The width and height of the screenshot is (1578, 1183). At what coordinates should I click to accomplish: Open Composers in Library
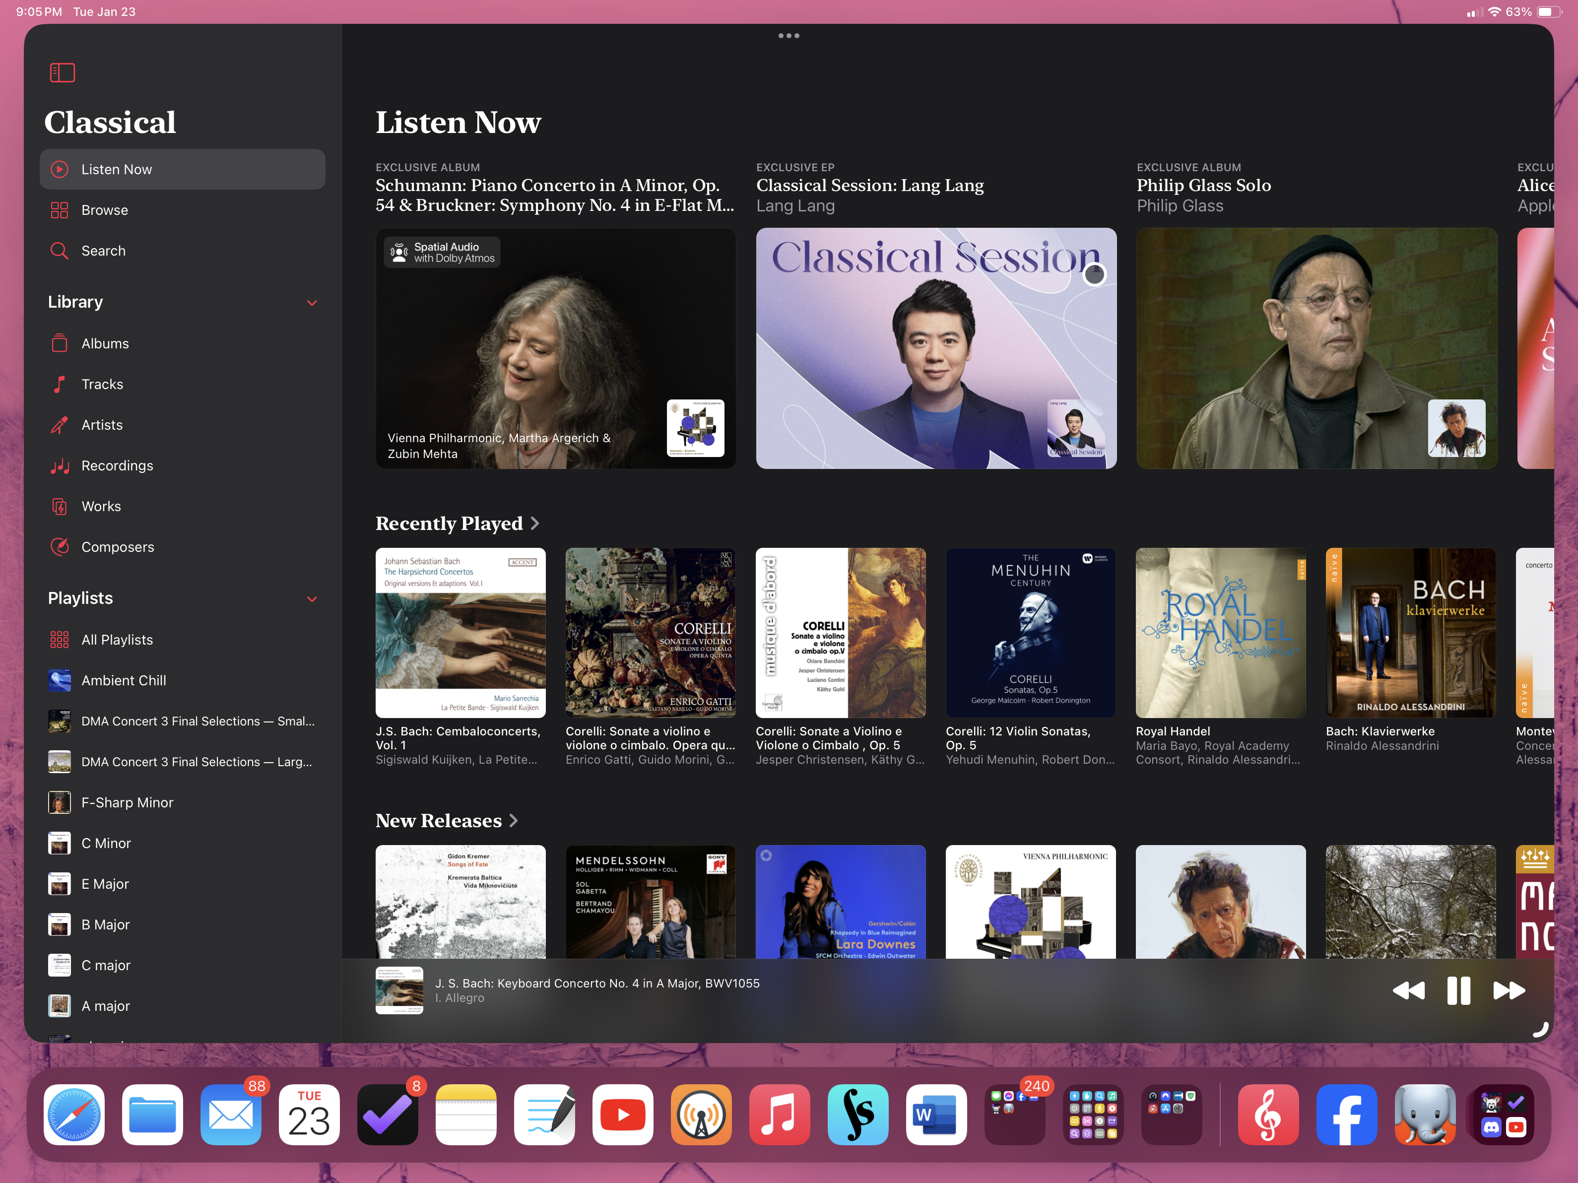183,546
